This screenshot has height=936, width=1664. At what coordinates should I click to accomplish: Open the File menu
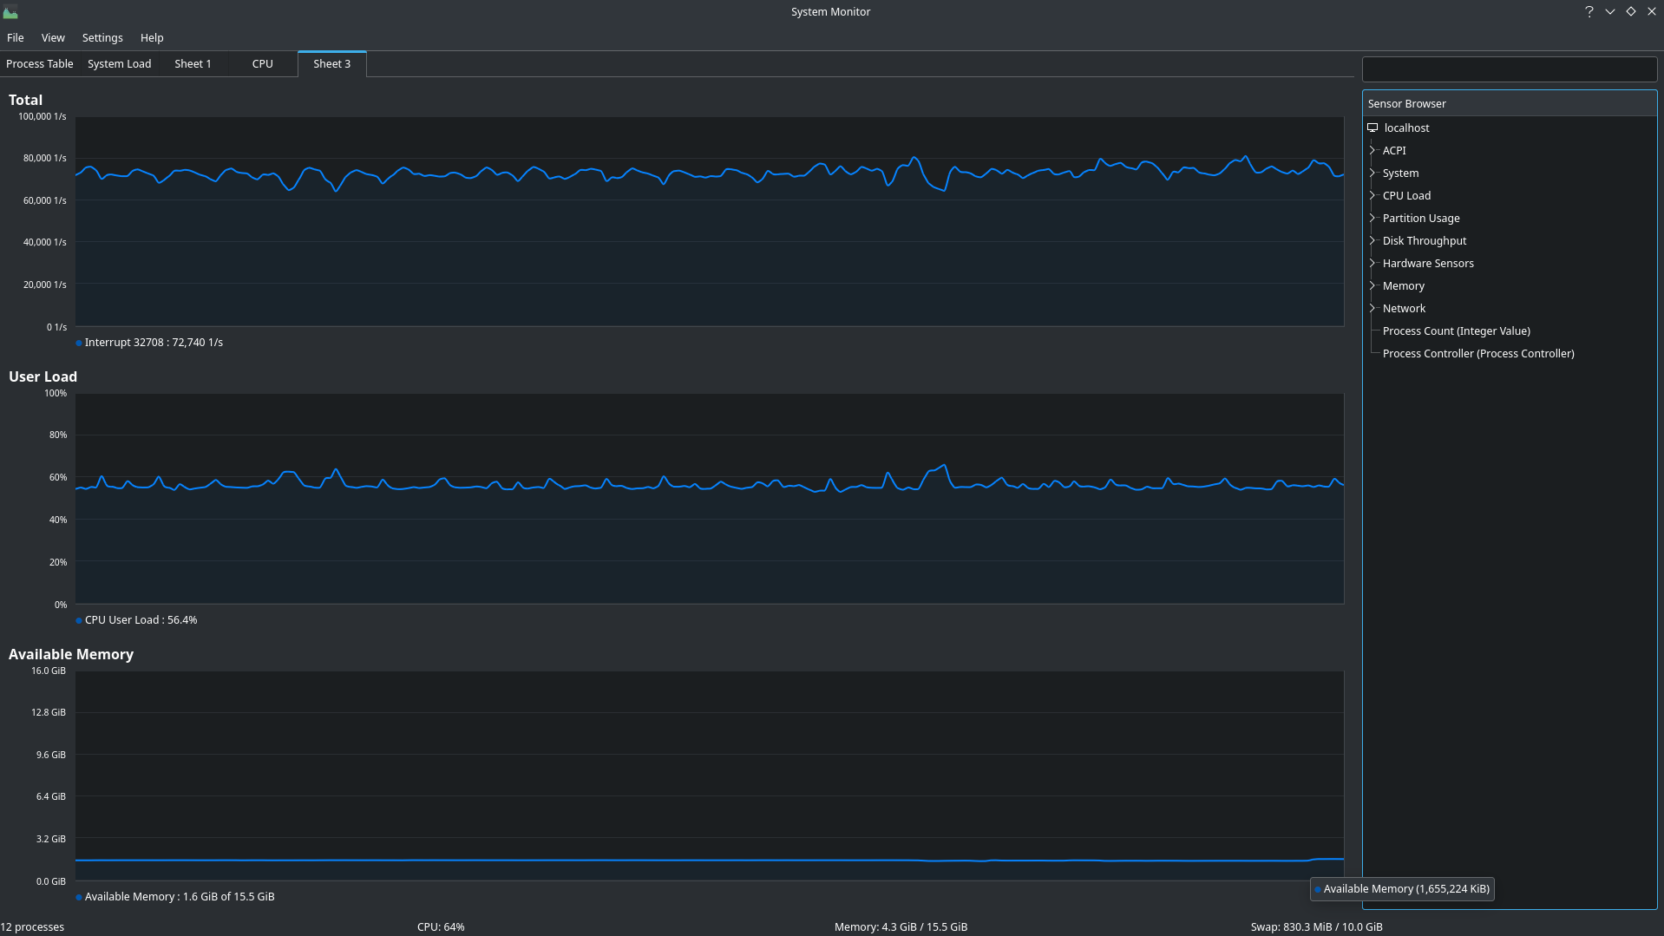[x=16, y=38]
